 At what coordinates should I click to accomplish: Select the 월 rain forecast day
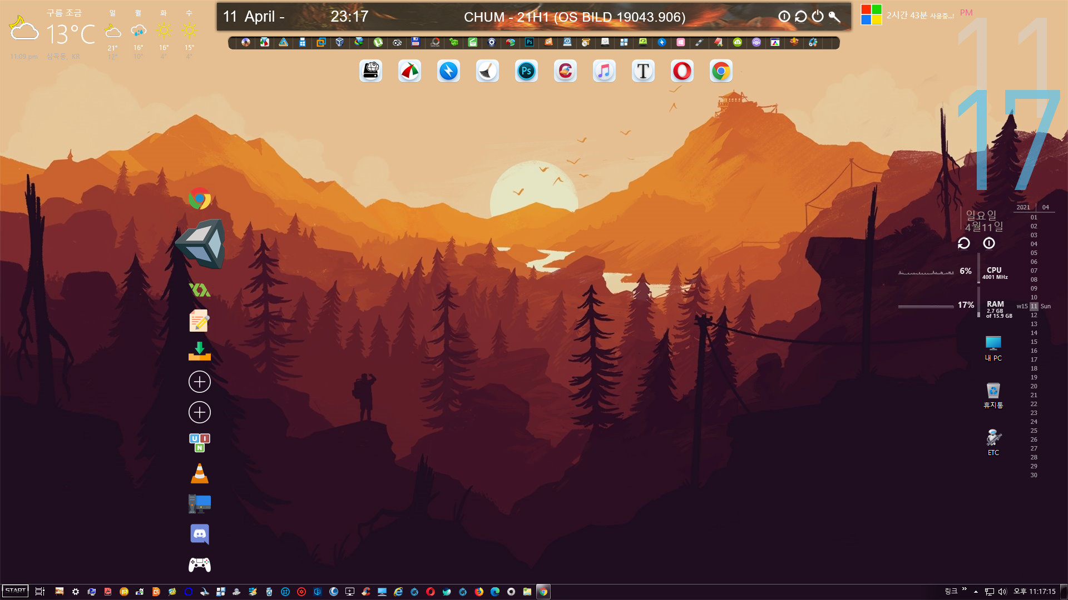[138, 33]
